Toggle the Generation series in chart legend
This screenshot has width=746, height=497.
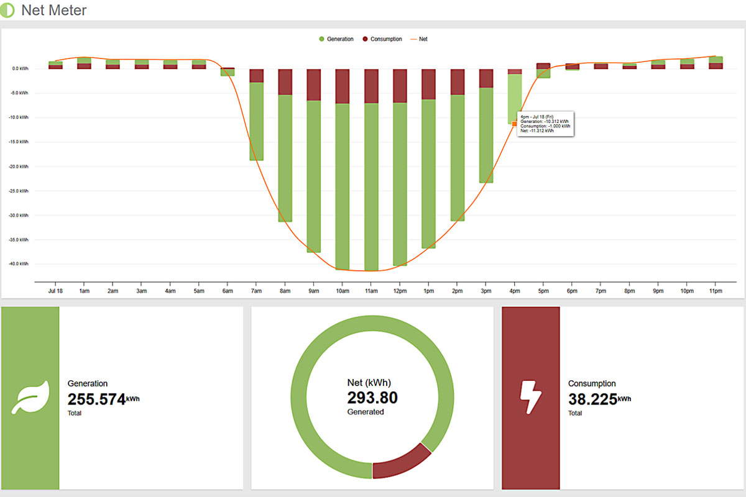(x=336, y=39)
